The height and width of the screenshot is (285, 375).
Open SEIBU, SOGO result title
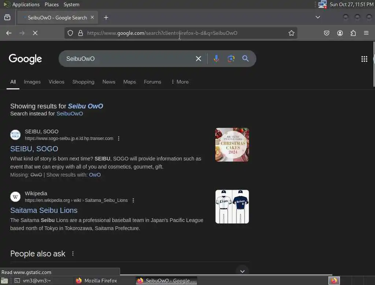pos(34,149)
